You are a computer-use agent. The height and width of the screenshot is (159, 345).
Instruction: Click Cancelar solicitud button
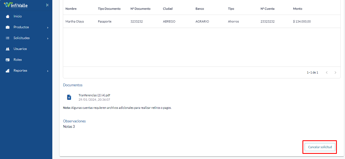coord(320,147)
